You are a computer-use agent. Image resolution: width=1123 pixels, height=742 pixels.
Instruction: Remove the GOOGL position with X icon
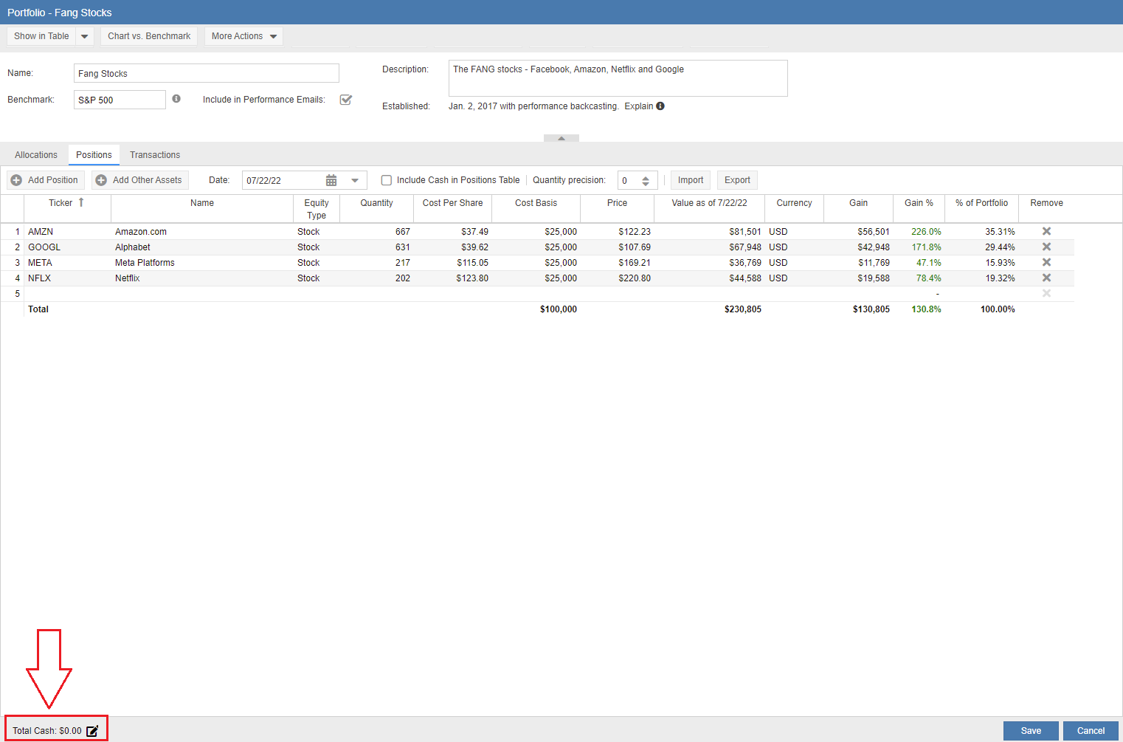(x=1046, y=247)
